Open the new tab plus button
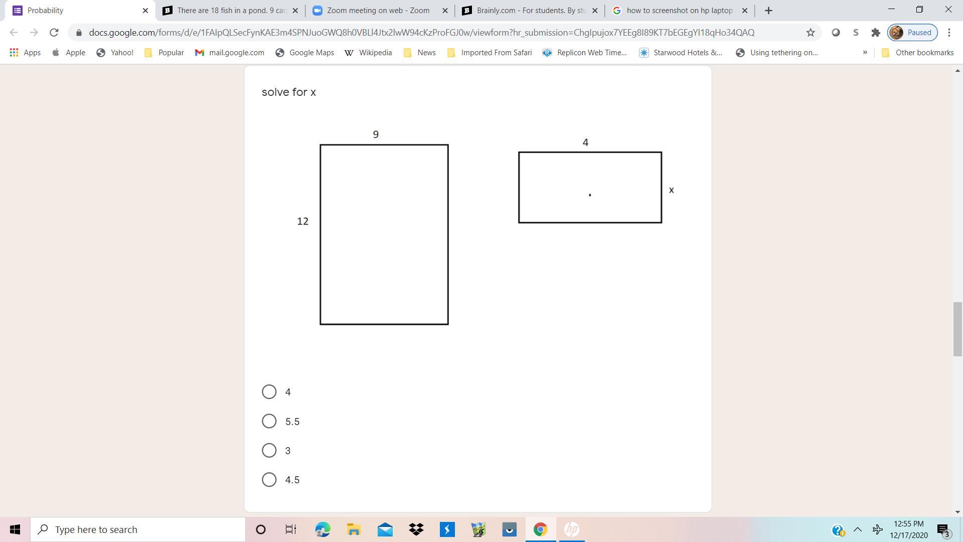963x542 pixels. (x=768, y=10)
